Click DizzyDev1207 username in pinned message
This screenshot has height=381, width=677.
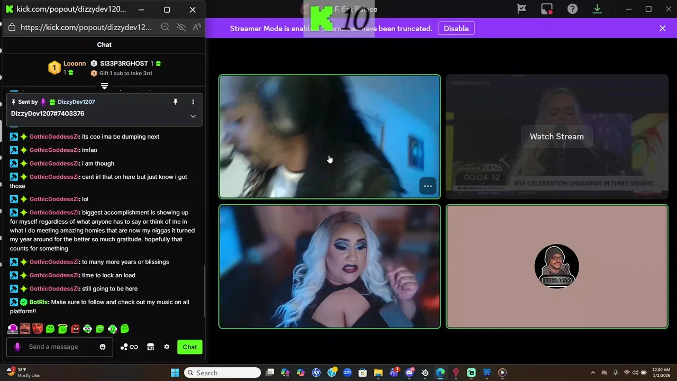76,102
